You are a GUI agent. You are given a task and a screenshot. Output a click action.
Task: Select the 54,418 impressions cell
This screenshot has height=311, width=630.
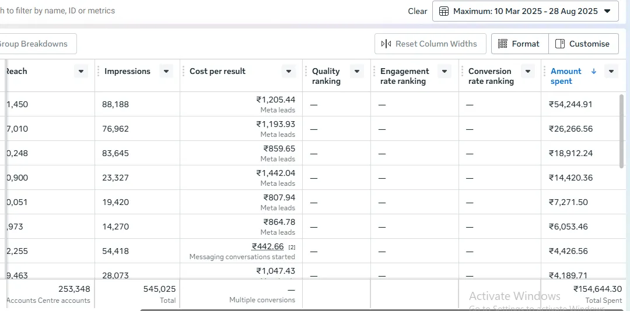[138, 251]
